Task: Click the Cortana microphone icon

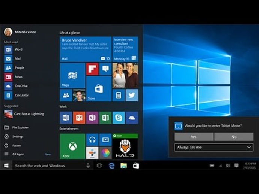Action: click(x=88, y=166)
